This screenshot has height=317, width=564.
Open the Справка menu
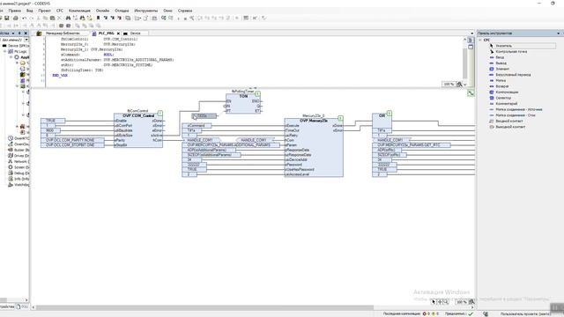pyautogui.click(x=185, y=11)
